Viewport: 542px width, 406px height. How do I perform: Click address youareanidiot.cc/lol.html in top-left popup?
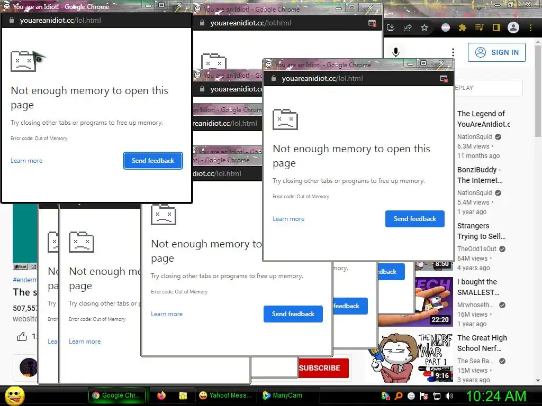(x=60, y=21)
